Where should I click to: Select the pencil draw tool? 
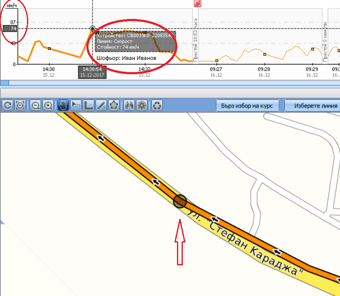[x=101, y=105]
